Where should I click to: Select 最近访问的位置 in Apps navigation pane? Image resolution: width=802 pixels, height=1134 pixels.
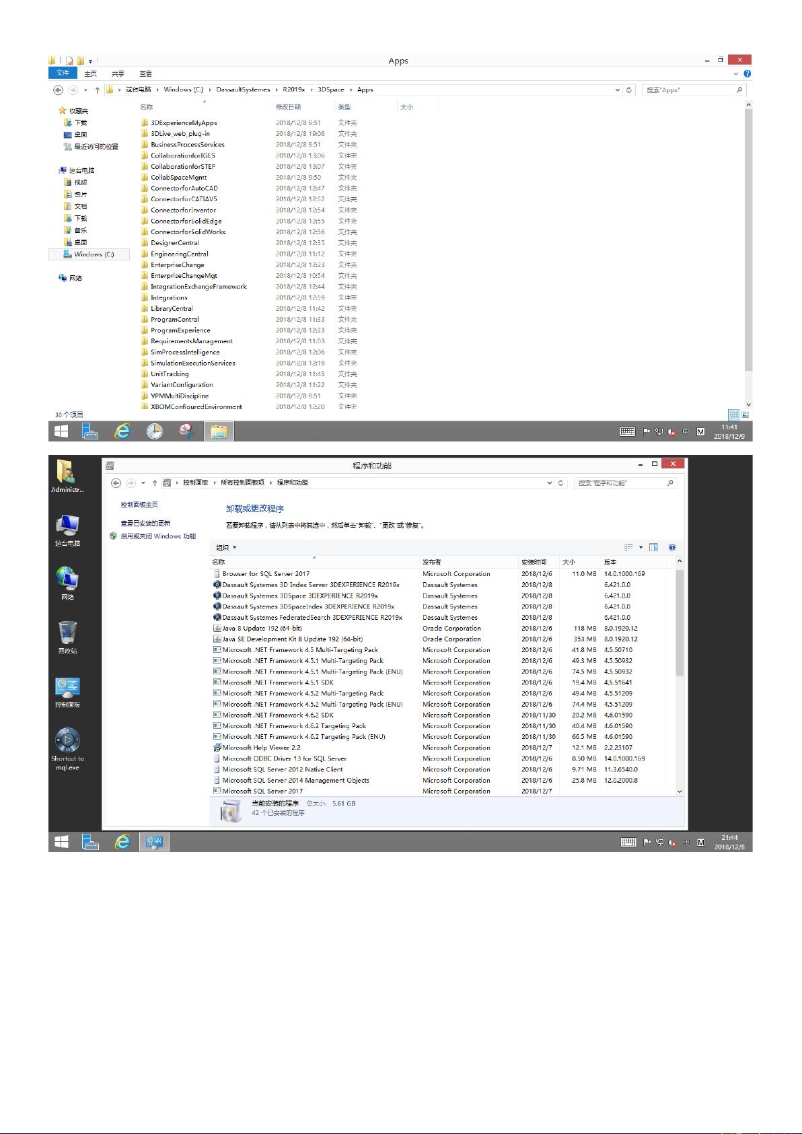coord(90,147)
